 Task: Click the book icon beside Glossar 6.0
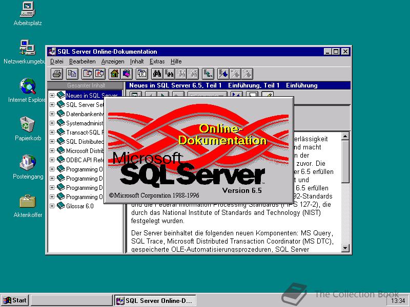(x=60, y=206)
